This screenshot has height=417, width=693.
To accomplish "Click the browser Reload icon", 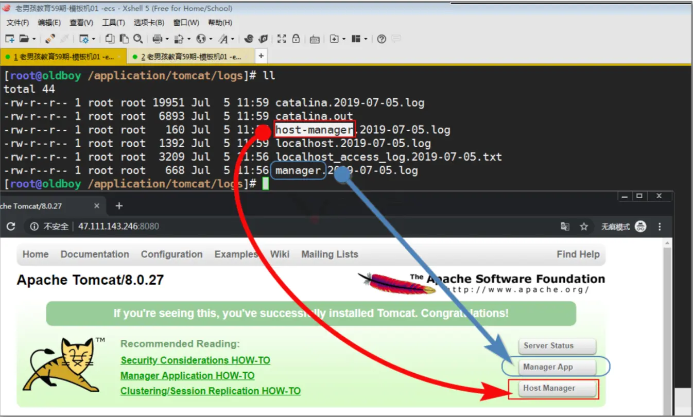I will pos(11,227).
